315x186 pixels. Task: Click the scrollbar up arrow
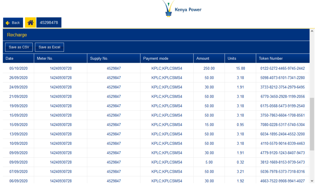tap(312, 31)
